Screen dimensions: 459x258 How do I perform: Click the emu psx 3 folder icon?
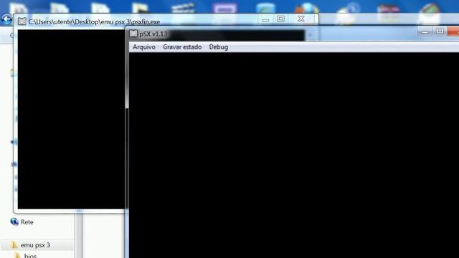point(14,245)
